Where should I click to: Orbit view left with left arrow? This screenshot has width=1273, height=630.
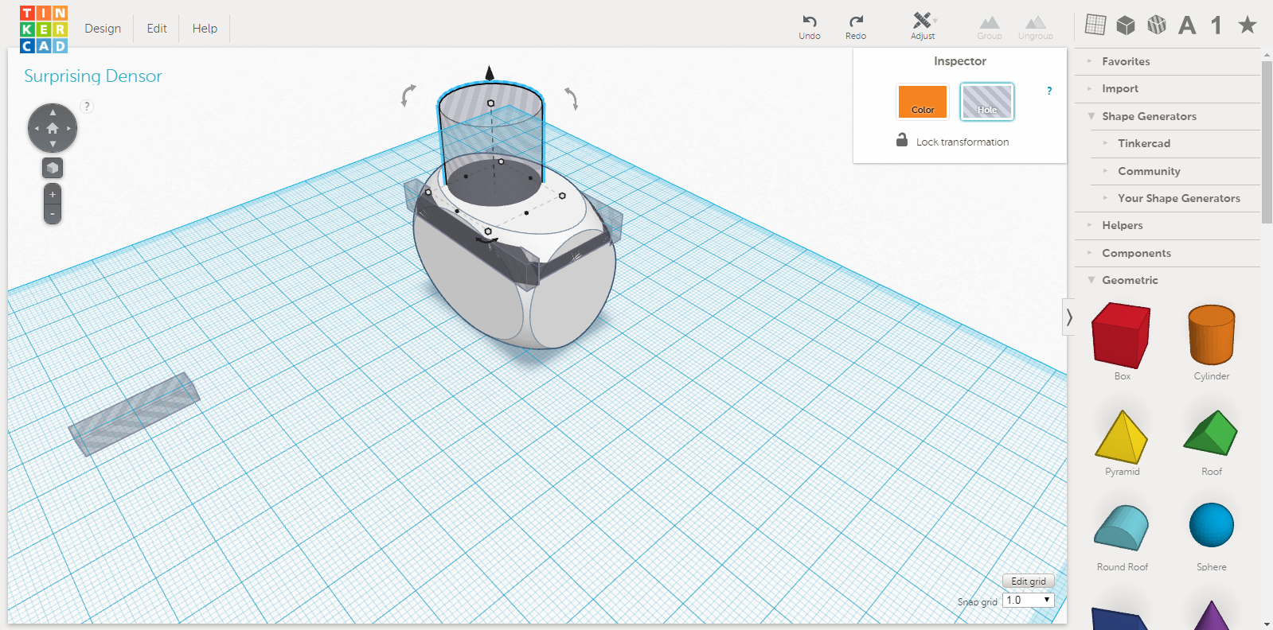pos(36,128)
